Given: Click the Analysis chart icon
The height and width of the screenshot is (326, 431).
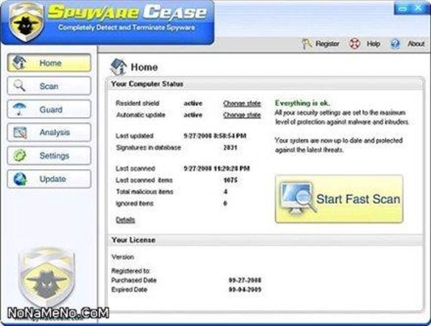Looking at the screenshot, I should (x=20, y=132).
